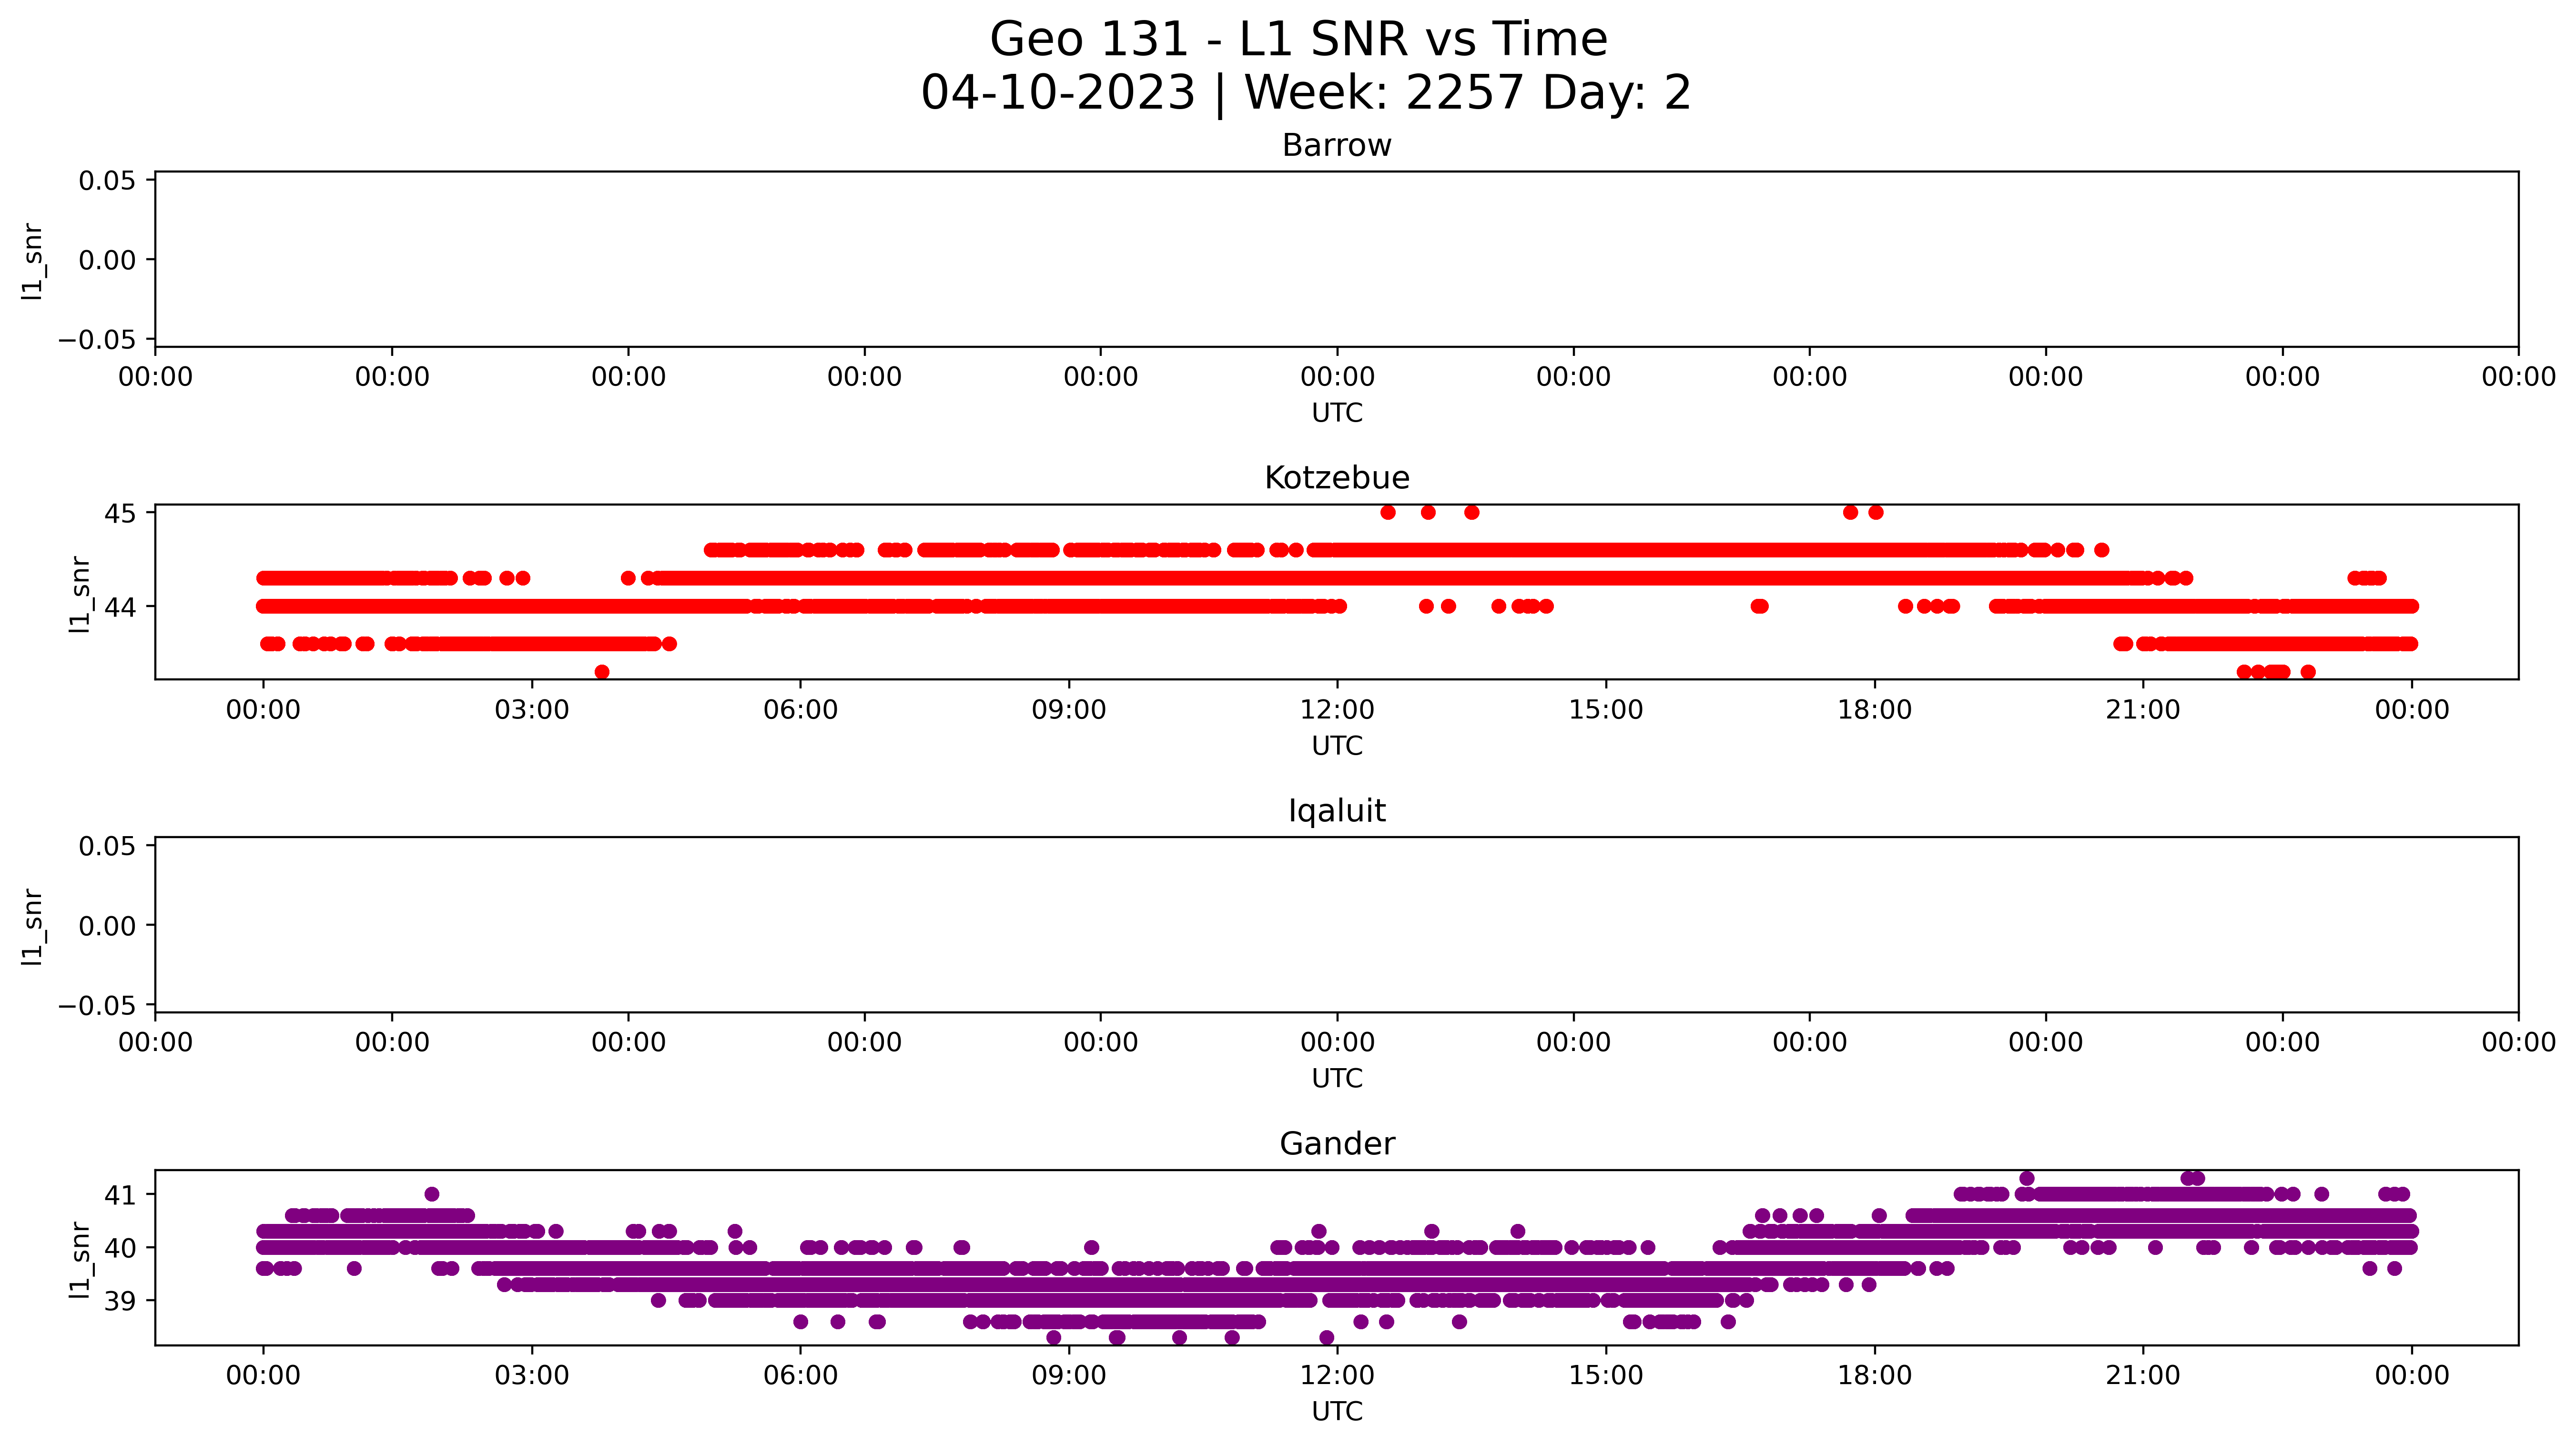Viewport: 2576px width, 1445px height.
Task: Click the UTC axis label under the Kotzebue plot
Action: pyautogui.click(x=1336, y=746)
